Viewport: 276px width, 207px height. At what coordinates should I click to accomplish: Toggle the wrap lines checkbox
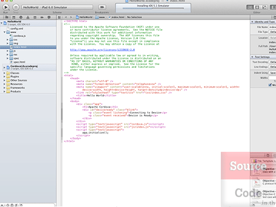(270, 85)
